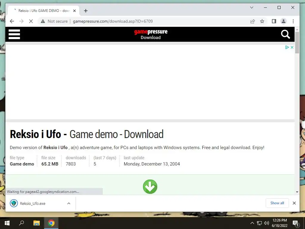Click the Download label under gamepressure logo
This screenshot has height=229, width=305.
pyautogui.click(x=150, y=38)
